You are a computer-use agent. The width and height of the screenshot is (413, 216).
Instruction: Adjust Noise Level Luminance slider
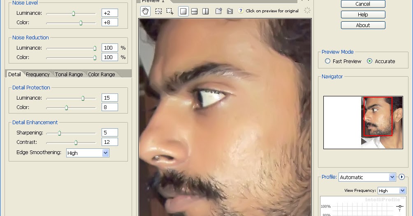(74, 14)
